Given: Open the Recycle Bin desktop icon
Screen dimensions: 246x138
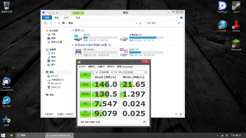Looking at the screenshot, I should coord(7,7).
